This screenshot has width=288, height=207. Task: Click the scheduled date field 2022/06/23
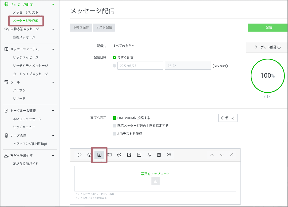pos(140,66)
